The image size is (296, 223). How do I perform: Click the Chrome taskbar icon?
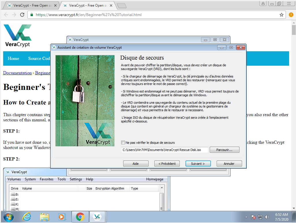point(80,217)
